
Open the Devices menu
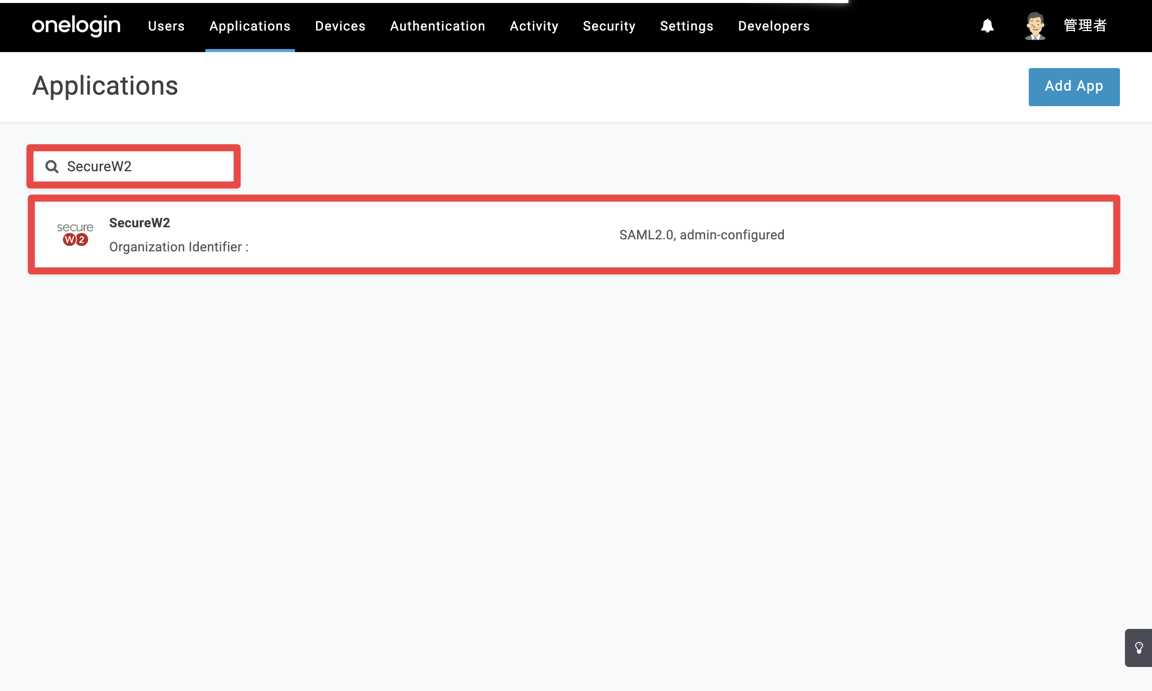point(340,26)
